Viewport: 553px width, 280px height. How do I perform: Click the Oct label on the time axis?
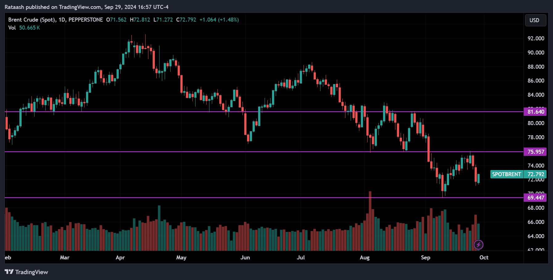coord(484,258)
